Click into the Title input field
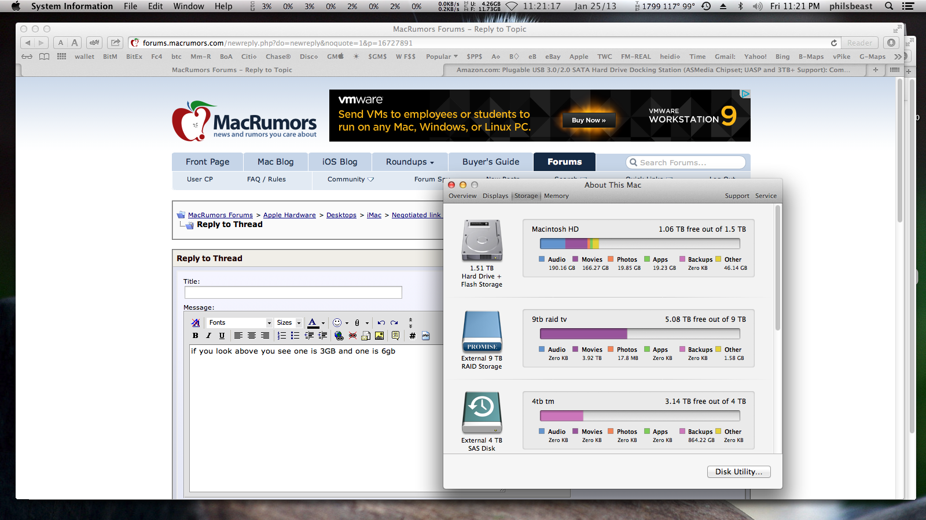926x520 pixels. 293,292
